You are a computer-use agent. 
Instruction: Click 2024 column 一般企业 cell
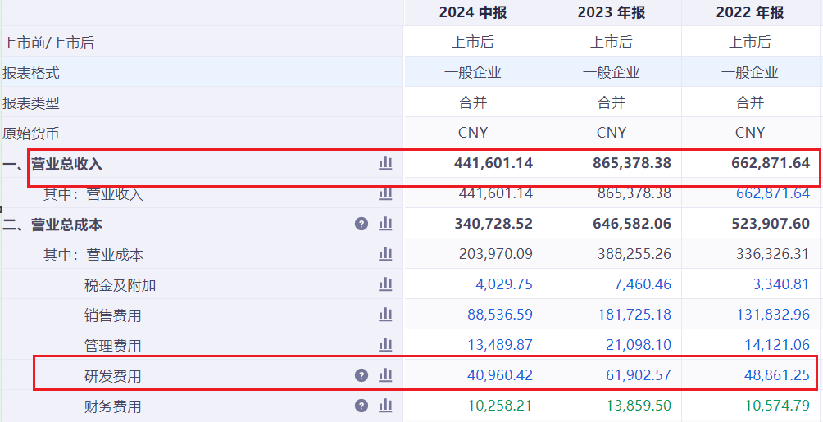point(473,72)
